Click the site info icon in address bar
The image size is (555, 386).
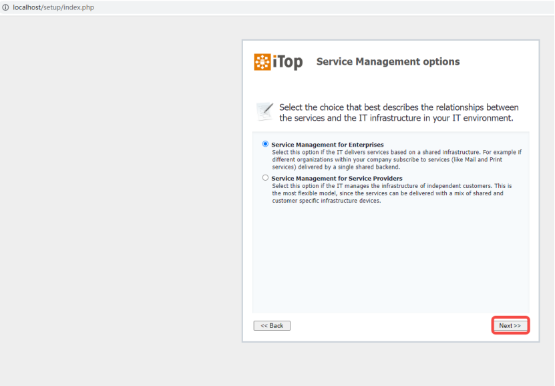tap(5, 7)
